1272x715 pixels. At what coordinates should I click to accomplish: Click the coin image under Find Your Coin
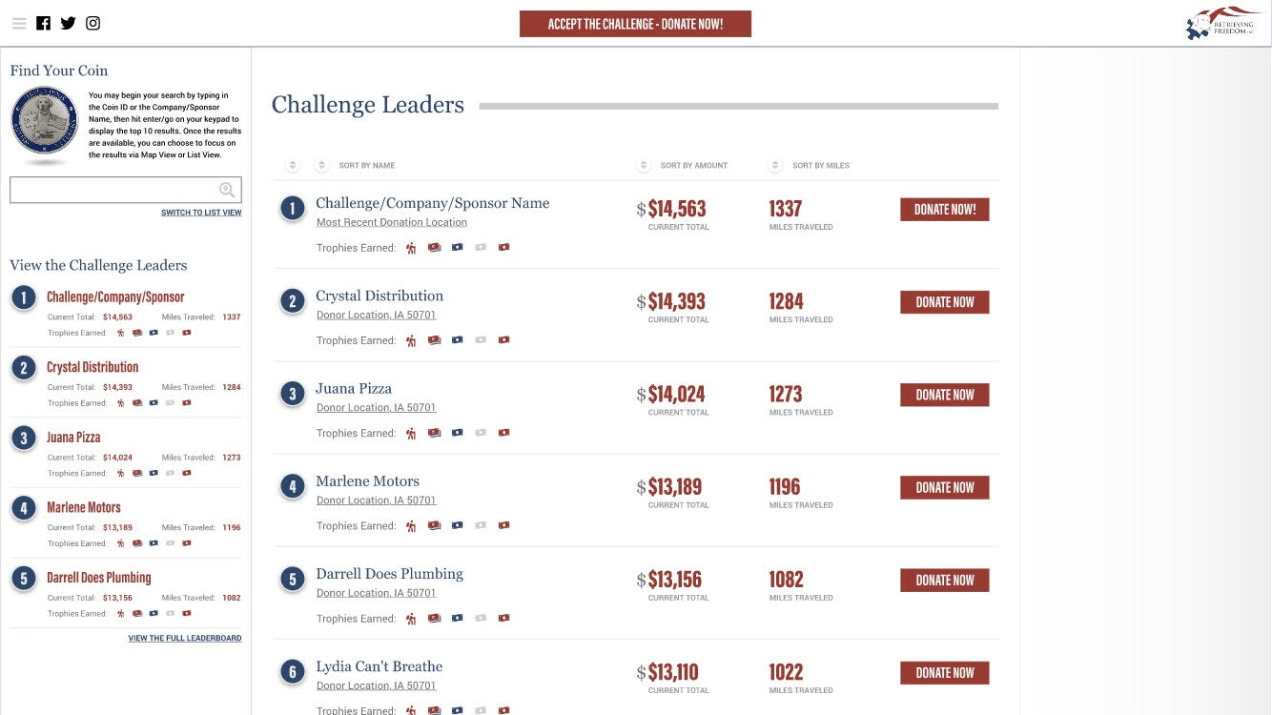pyautogui.click(x=44, y=124)
